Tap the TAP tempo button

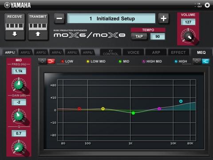pyautogui.click(x=139, y=36)
